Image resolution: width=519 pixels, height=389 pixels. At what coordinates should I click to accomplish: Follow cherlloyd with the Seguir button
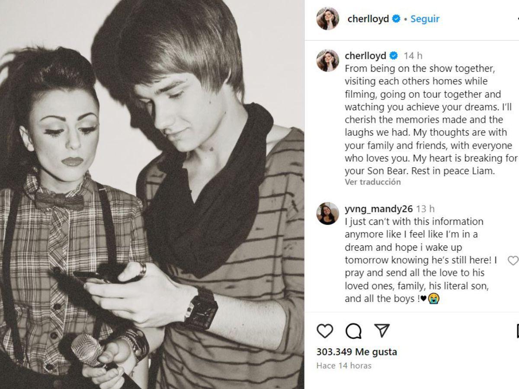pos(425,19)
